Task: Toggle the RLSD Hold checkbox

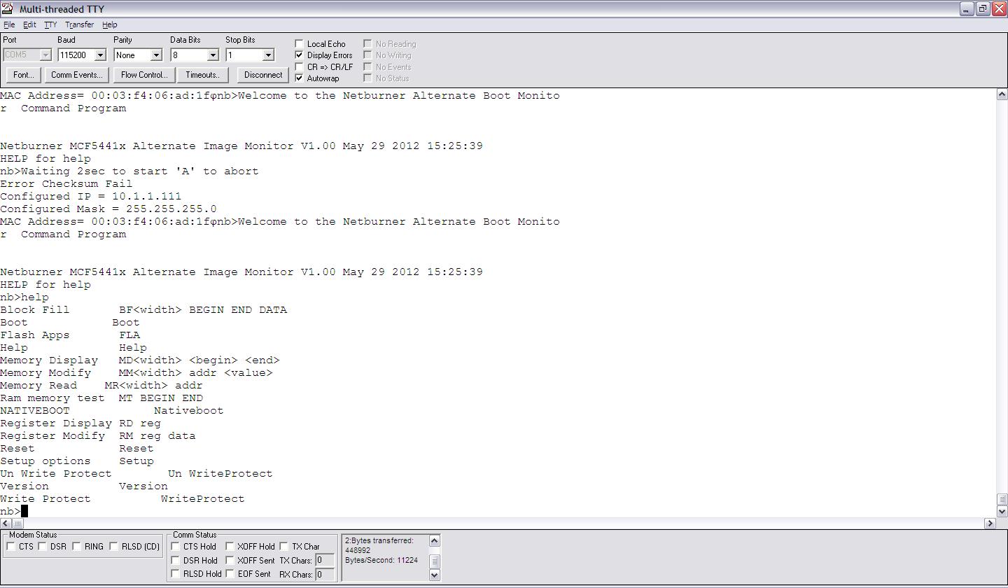Action: click(176, 574)
